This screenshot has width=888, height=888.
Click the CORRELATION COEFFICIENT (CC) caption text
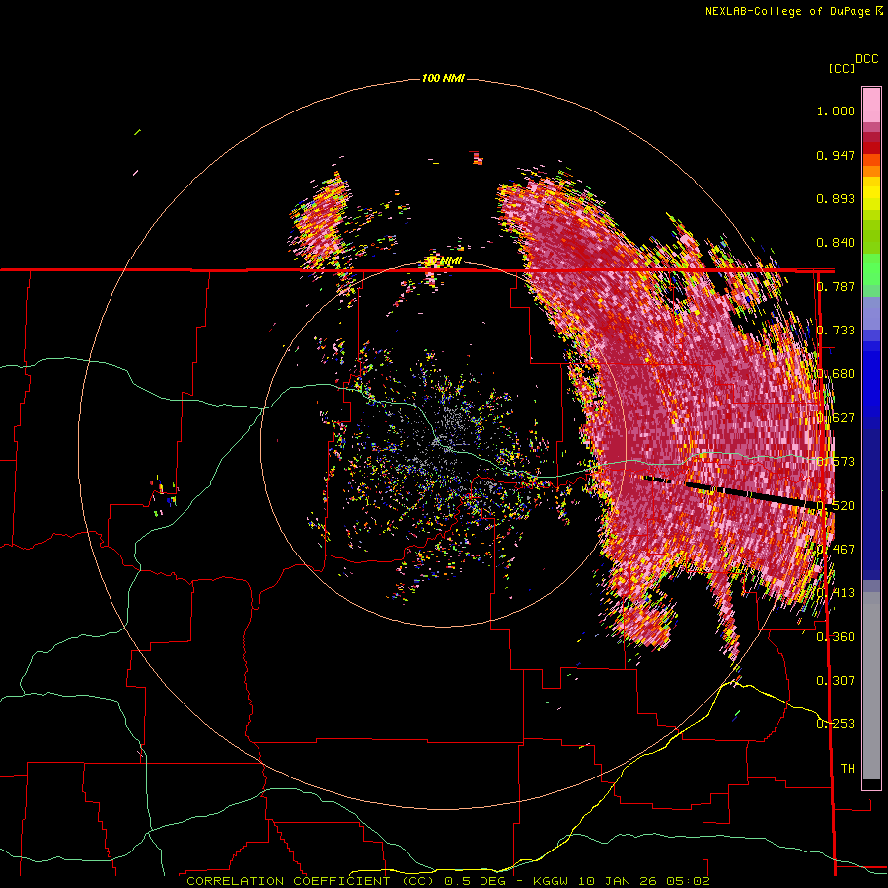point(311,881)
